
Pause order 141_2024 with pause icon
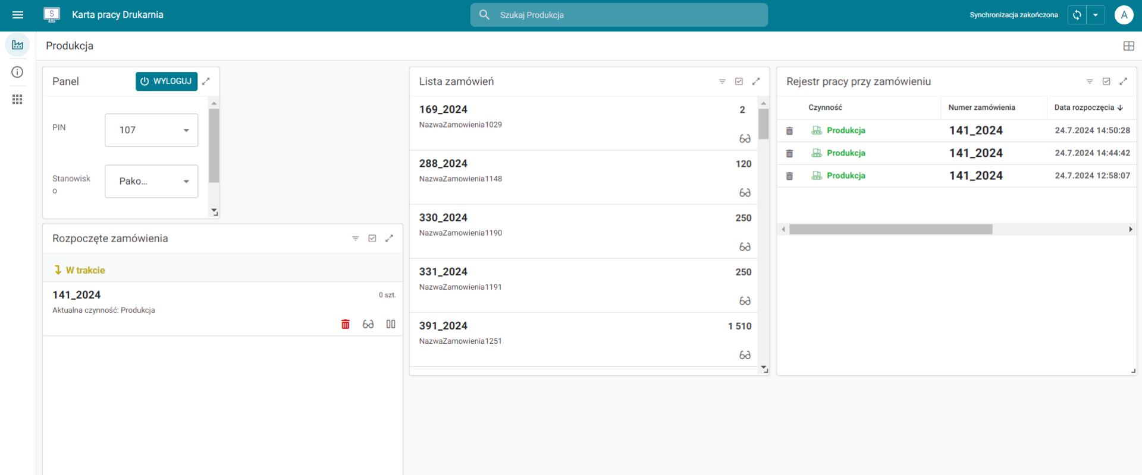coord(391,324)
